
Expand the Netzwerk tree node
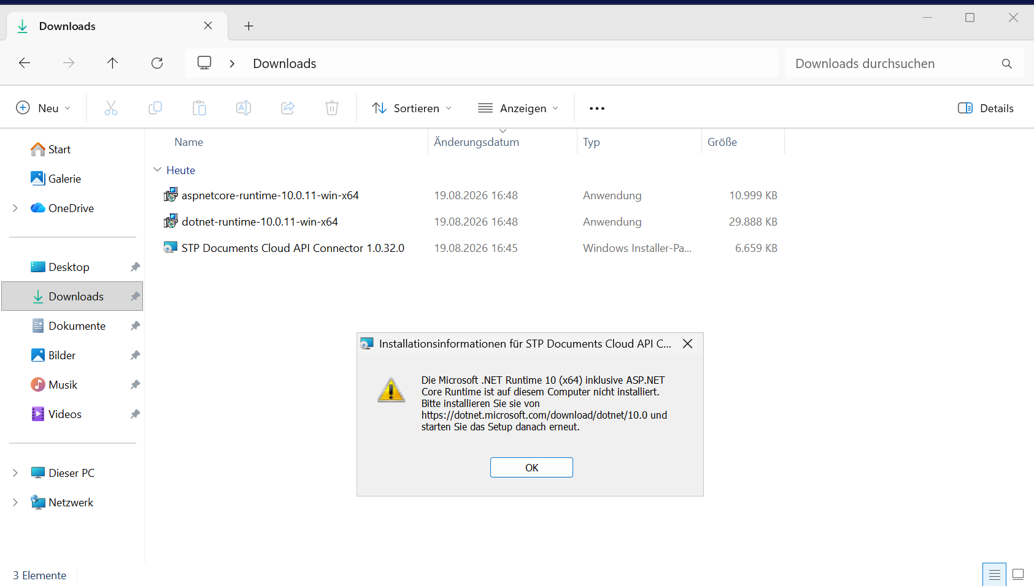pyautogui.click(x=15, y=503)
